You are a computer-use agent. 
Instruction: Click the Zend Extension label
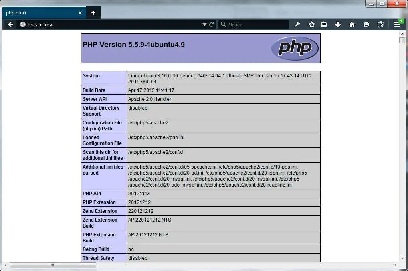coord(100,211)
